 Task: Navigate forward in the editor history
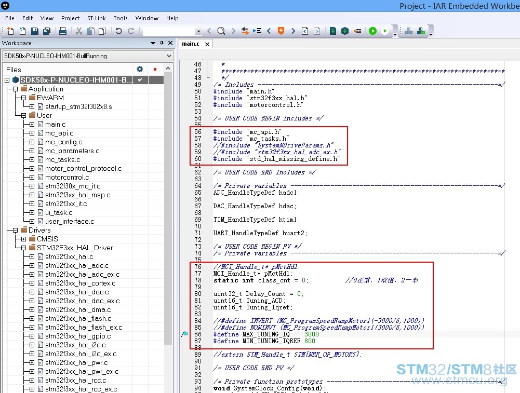click(x=317, y=31)
